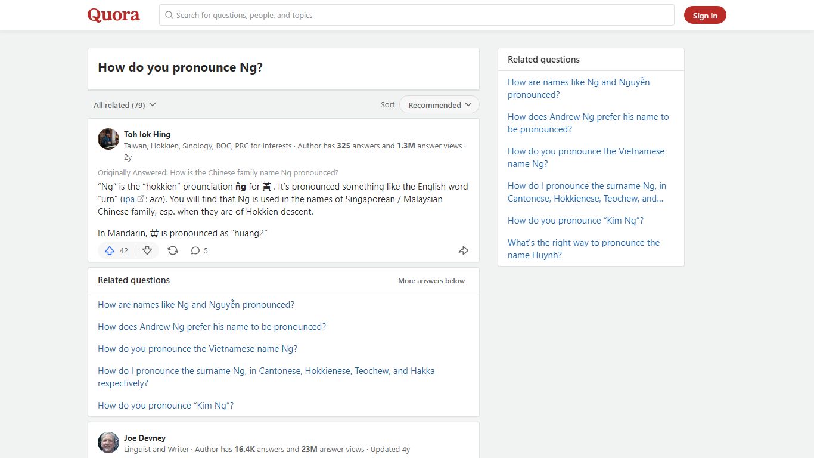Click "More answers below" text

point(431,281)
